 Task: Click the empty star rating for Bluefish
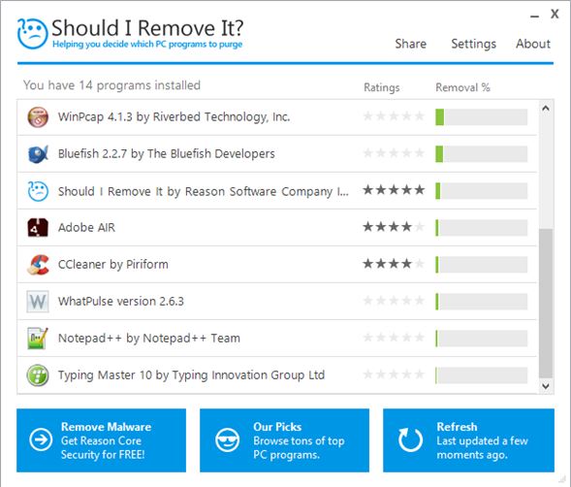(394, 153)
